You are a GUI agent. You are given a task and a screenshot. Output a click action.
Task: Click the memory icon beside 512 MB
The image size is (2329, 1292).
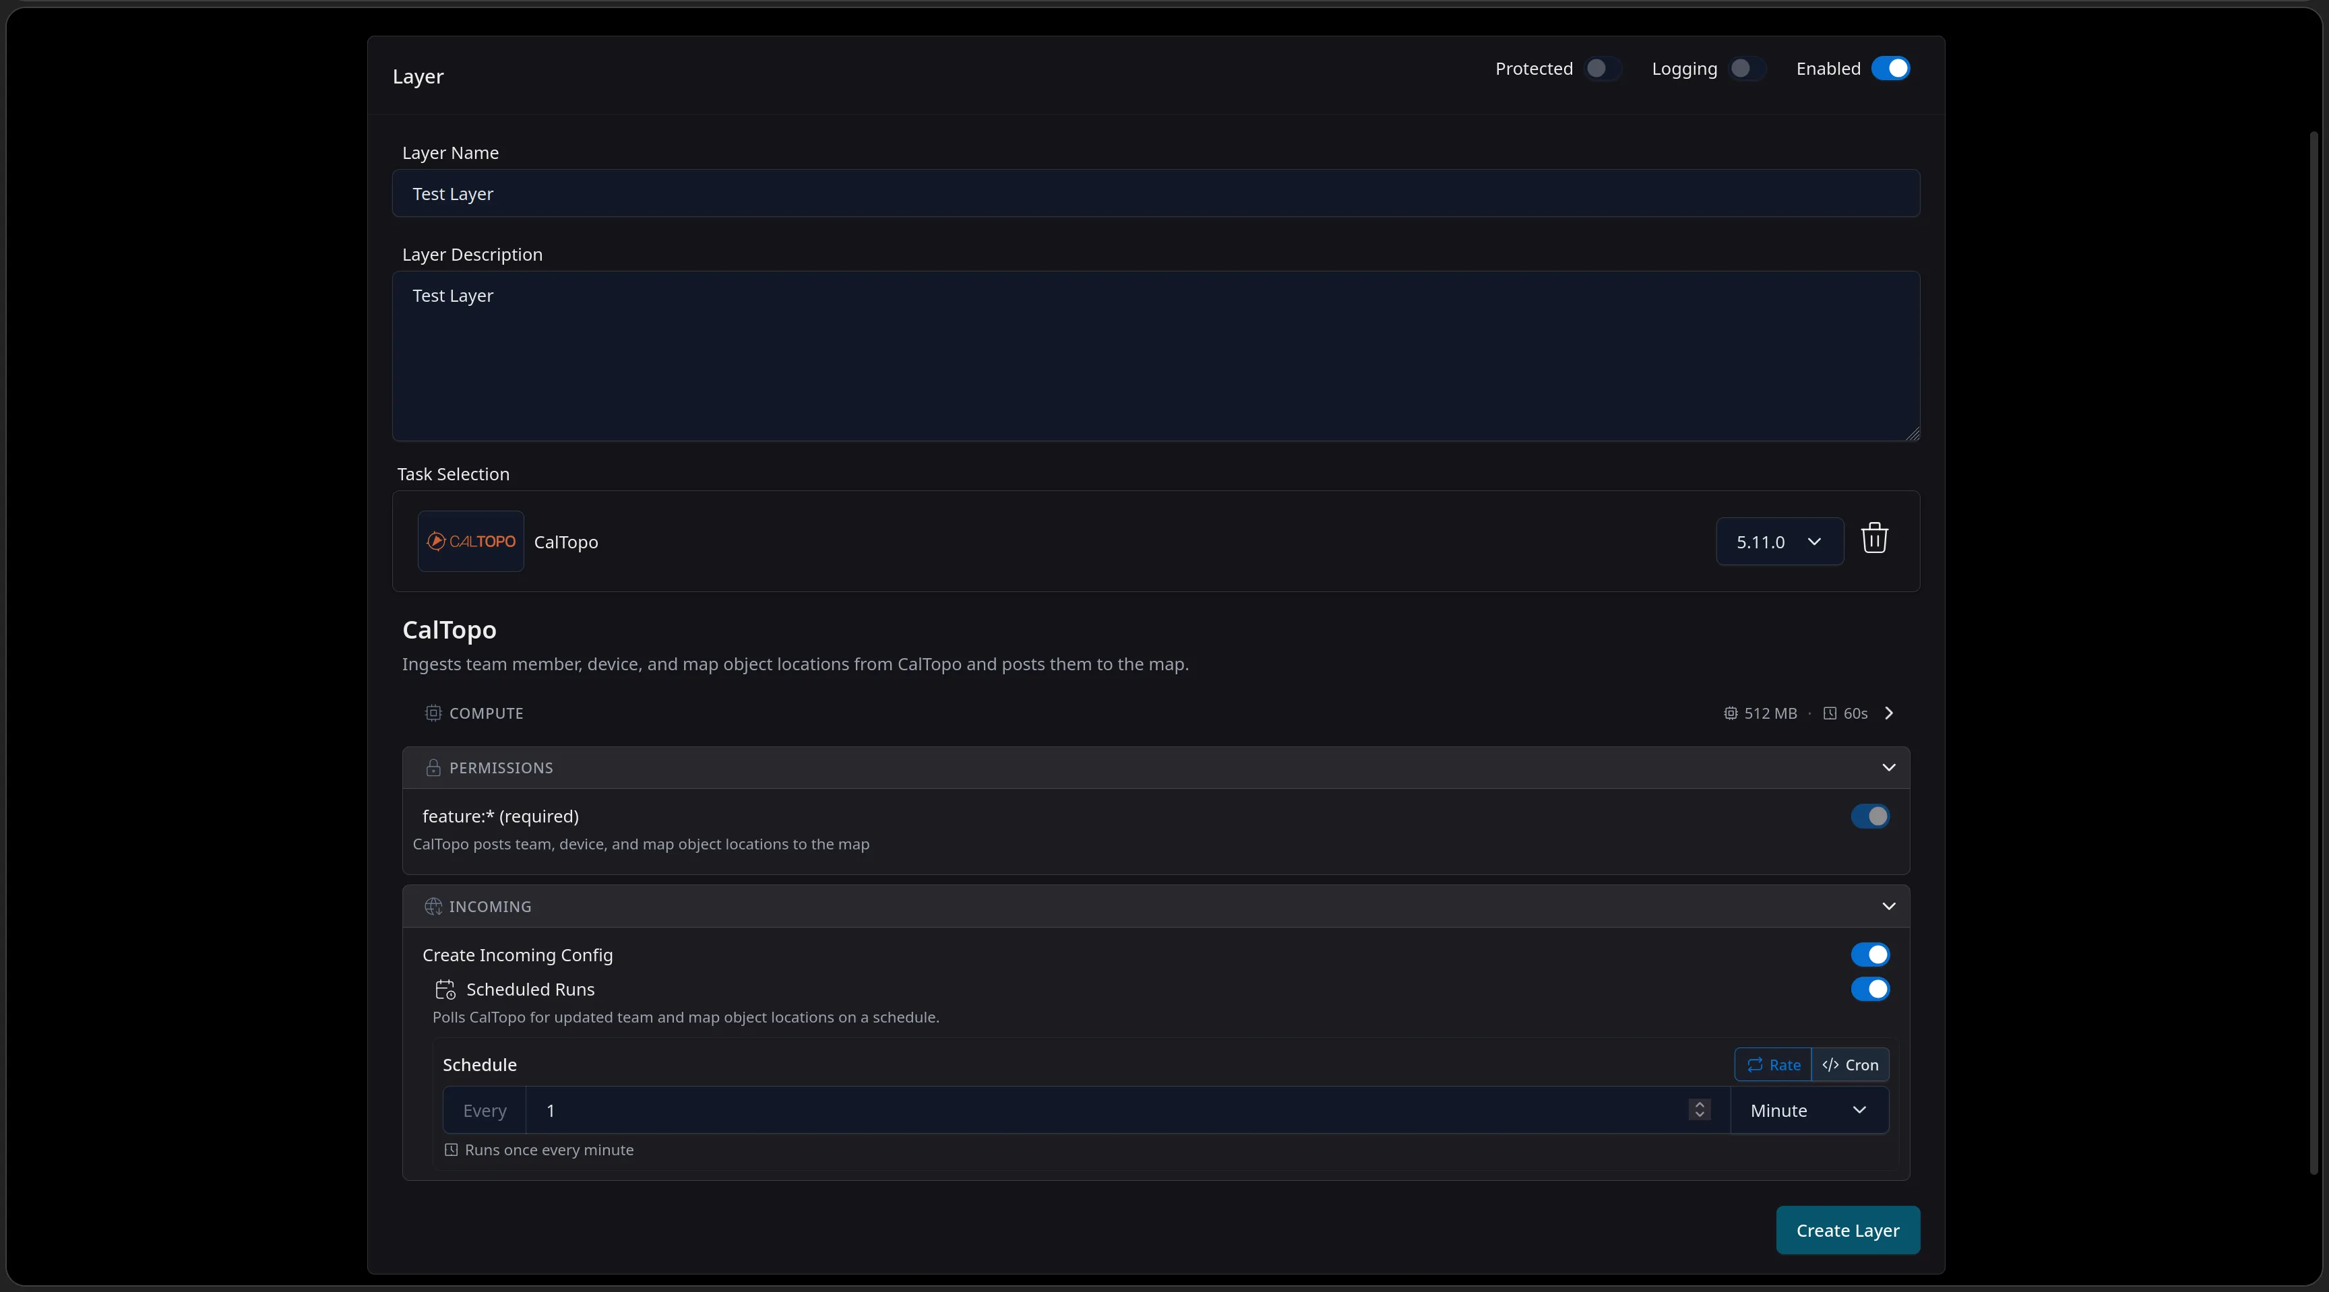point(1731,713)
